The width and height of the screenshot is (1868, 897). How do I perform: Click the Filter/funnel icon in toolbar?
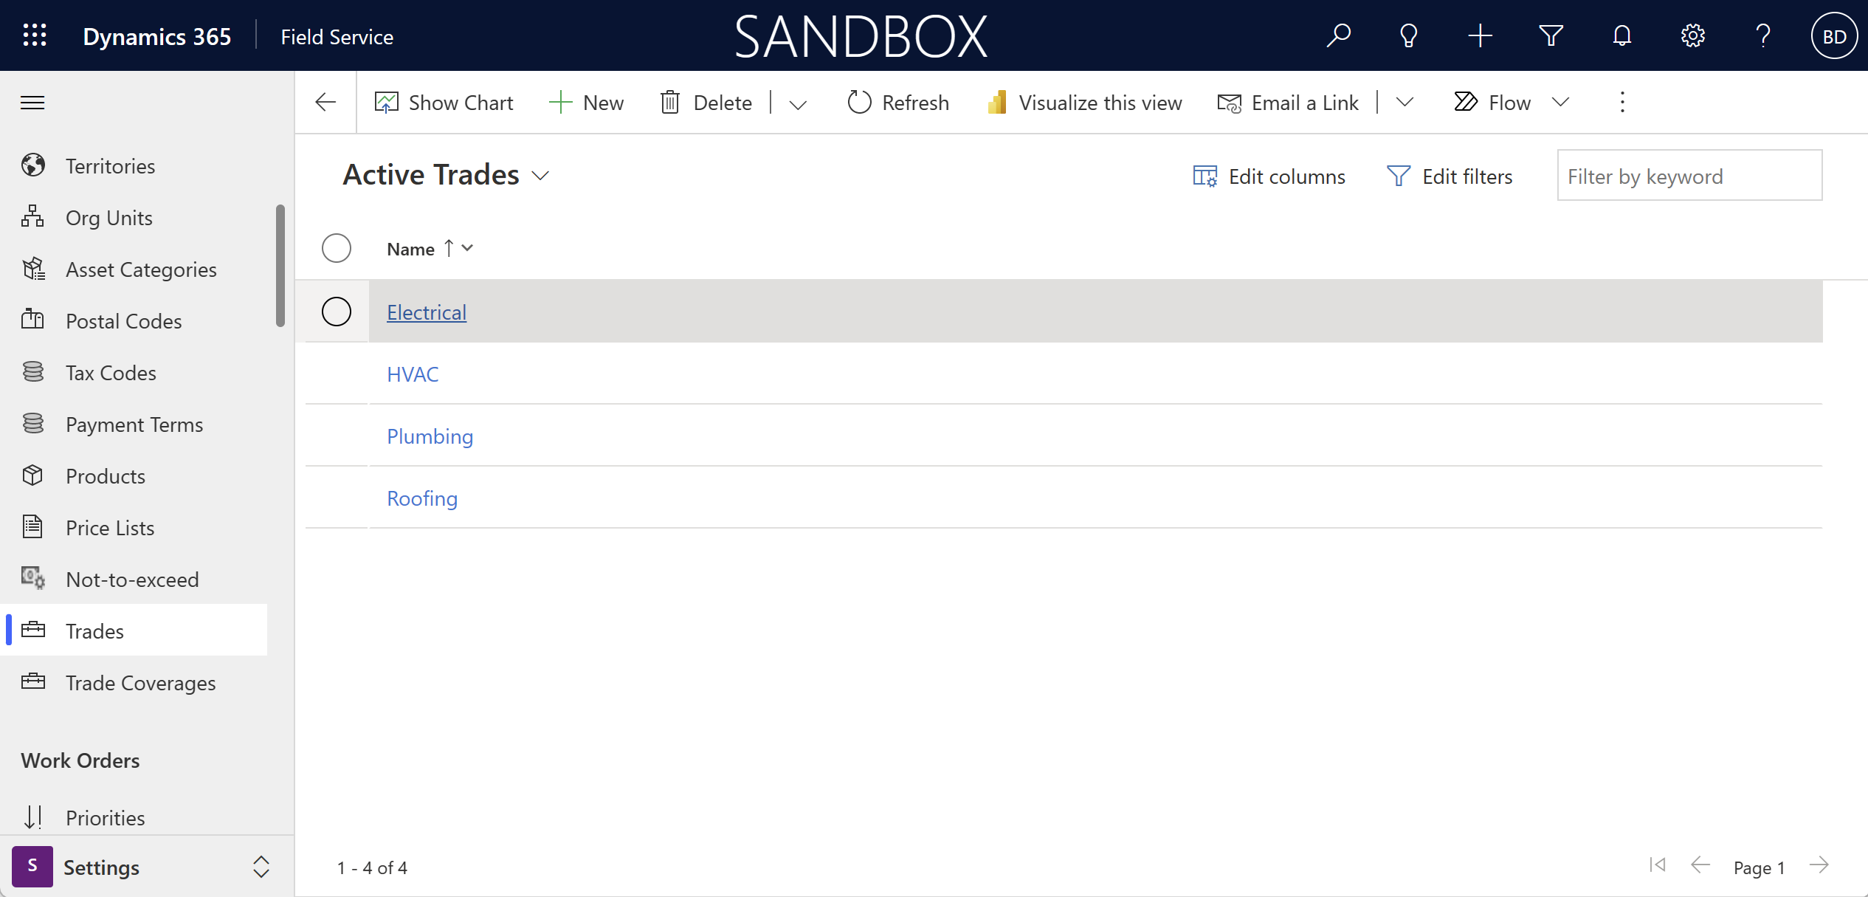pyautogui.click(x=1551, y=35)
